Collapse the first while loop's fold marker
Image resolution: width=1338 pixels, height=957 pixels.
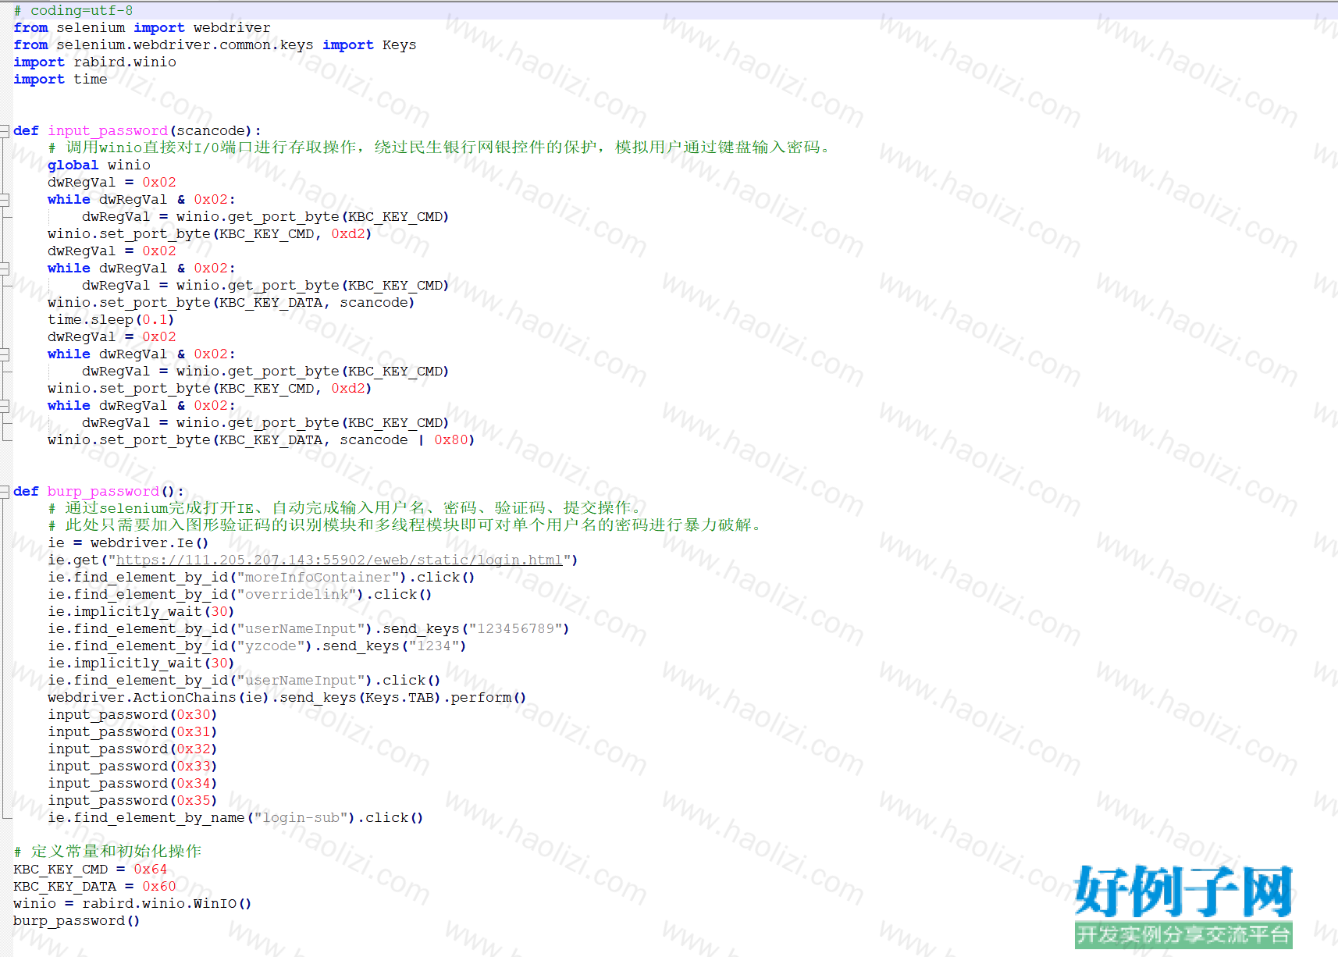click(x=4, y=199)
